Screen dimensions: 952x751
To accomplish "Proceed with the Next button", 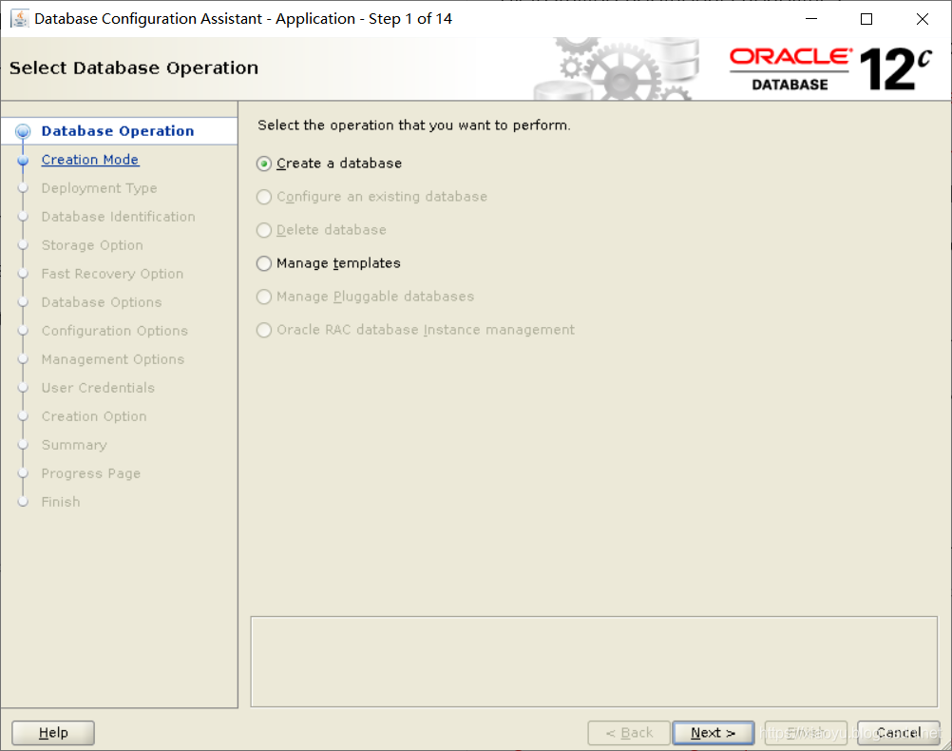I will (x=714, y=733).
